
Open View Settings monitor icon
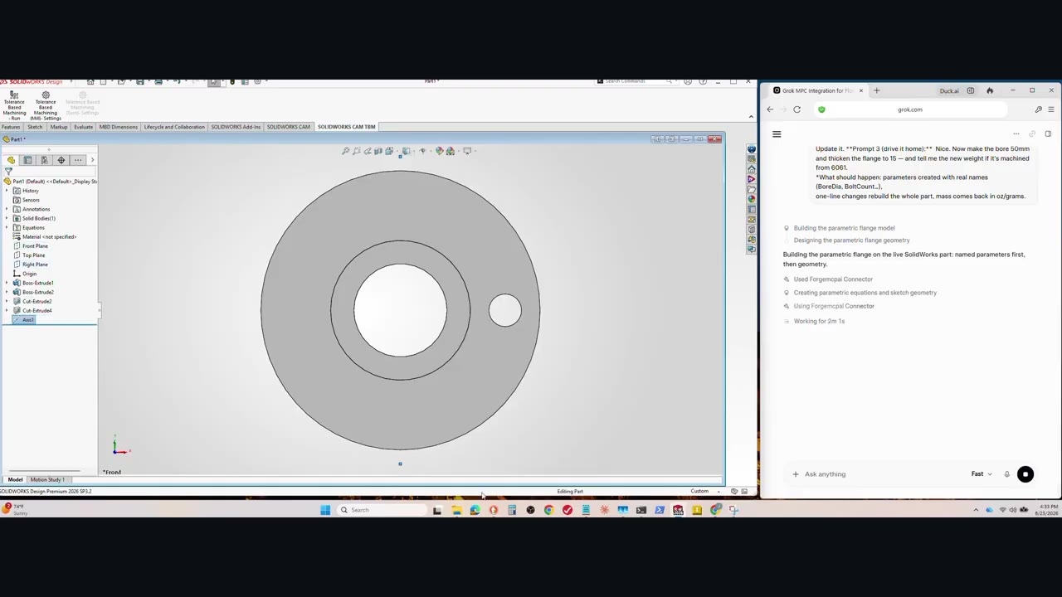point(467,151)
